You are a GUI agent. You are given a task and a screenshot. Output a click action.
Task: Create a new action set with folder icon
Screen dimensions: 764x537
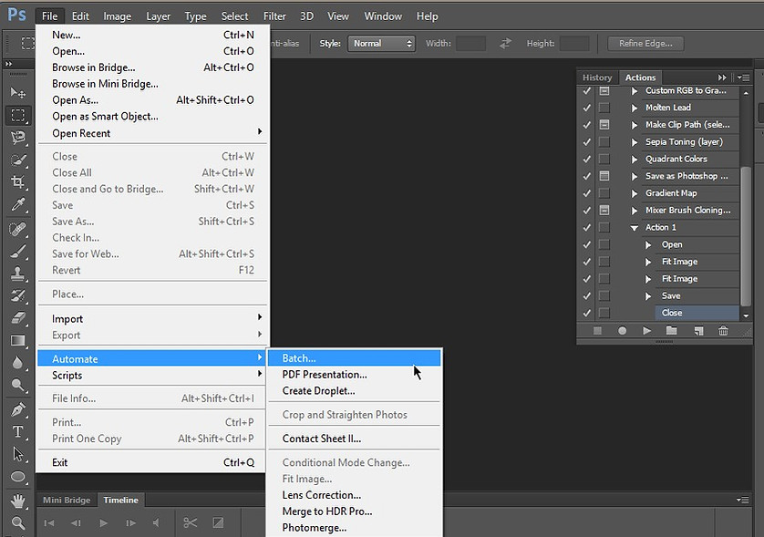point(671,331)
